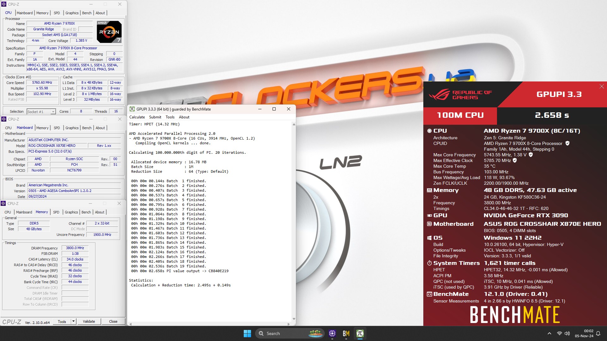Click the Windows Start icon in taskbar
The height and width of the screenshot is (341, 607).
[247, 333]
